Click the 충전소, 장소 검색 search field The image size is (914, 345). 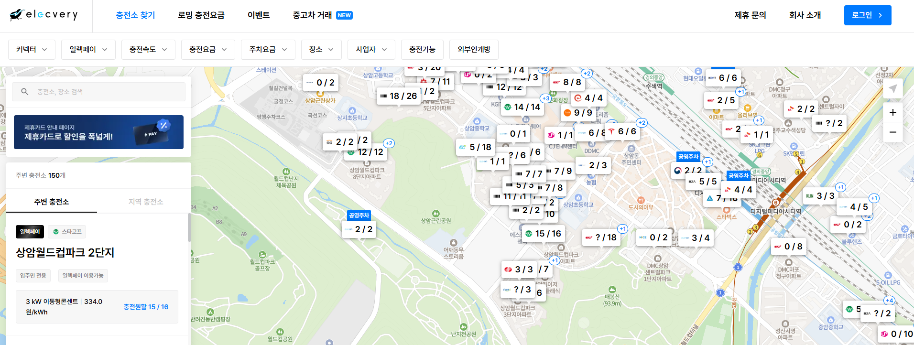click(99, 92)
